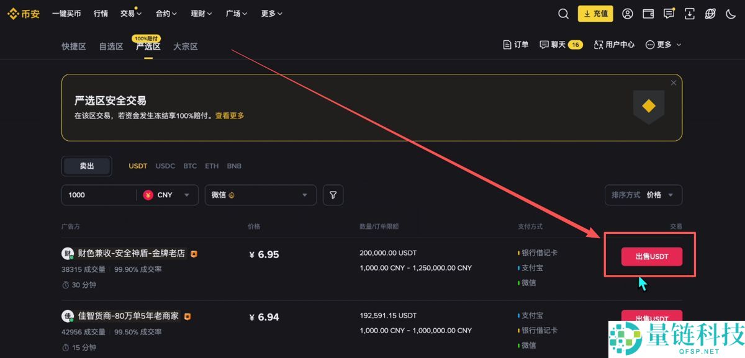Open the 查看更多 link in the banner
Image resolution: width=745 pixels, height=358 pixels.
(230, 115)
